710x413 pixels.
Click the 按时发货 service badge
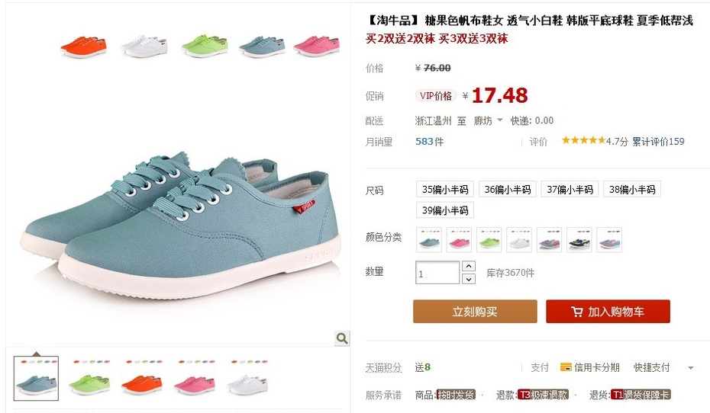pos(456,395)
